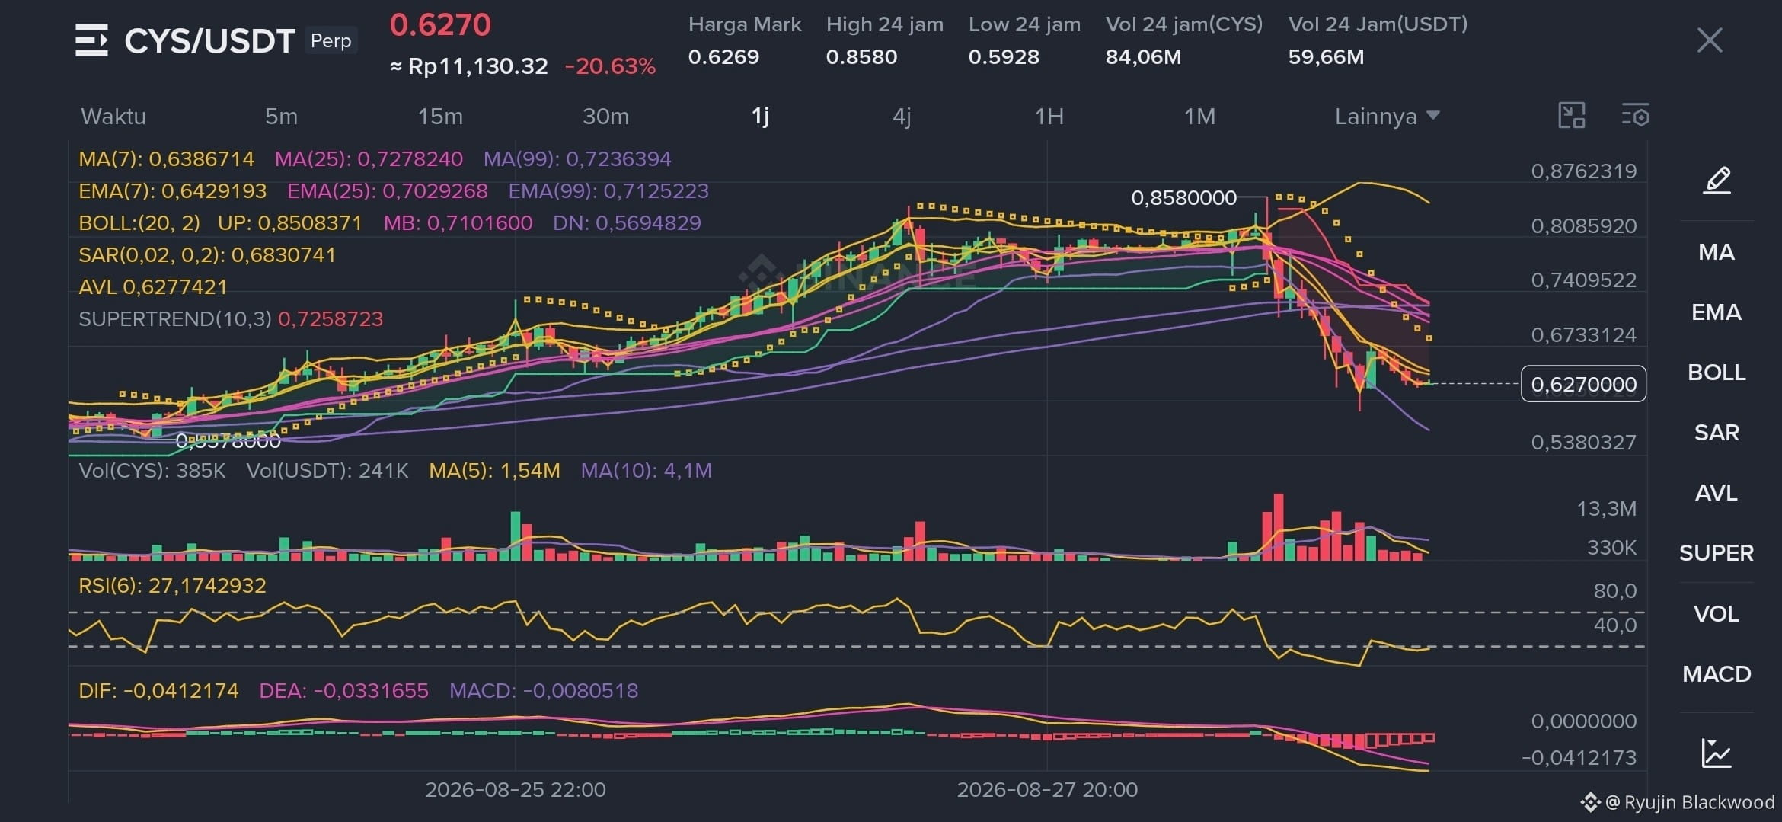Toggle the AVL indicator in the sidebar
The height and width of the screenshot is (822, 1782).
point(1717,493)
